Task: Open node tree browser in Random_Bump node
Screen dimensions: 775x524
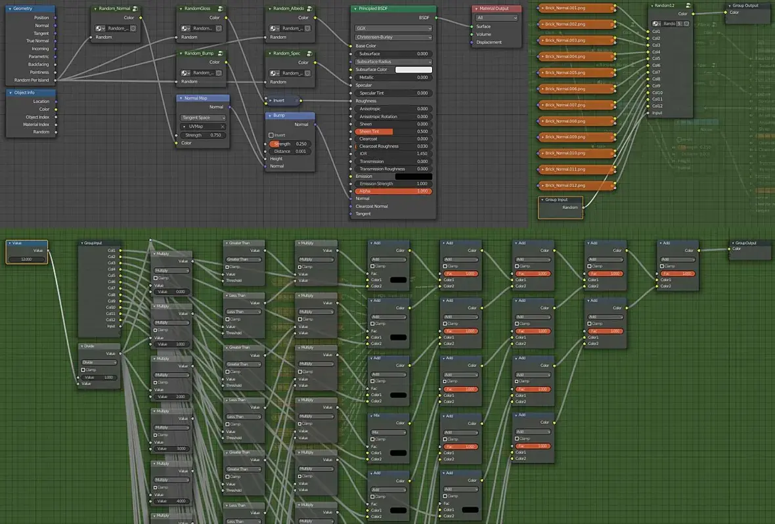Action: click(x=185, y=73)
